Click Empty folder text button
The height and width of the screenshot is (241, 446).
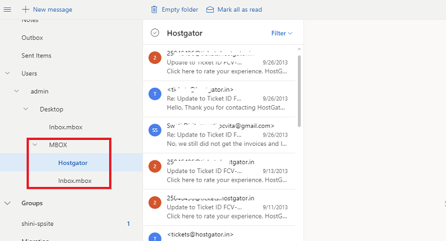point(180,10)
